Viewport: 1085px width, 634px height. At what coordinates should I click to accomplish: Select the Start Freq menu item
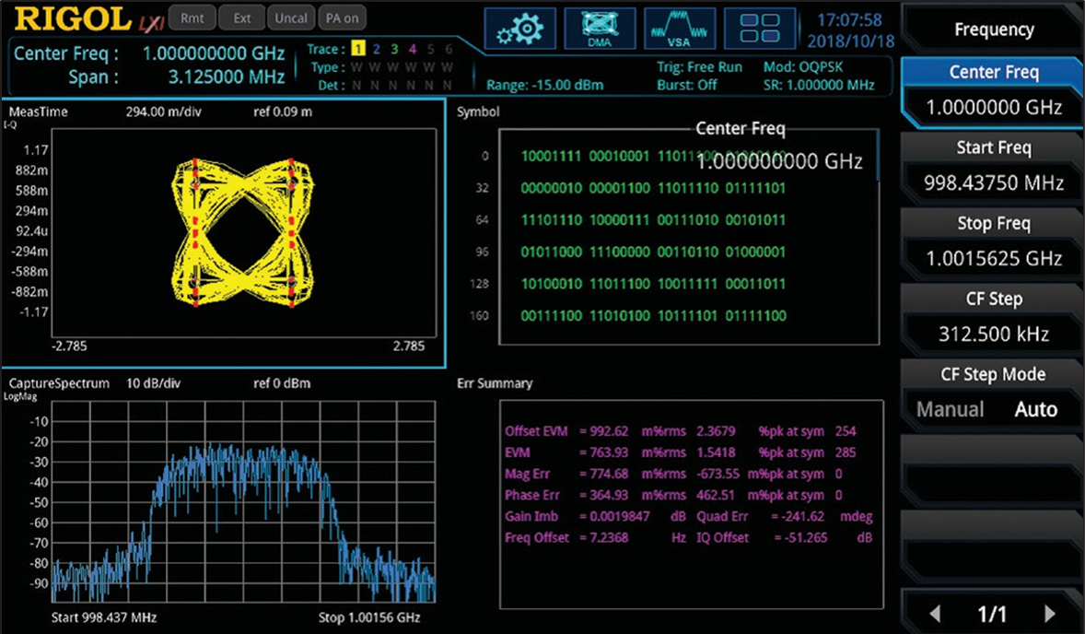coord(994,166)
